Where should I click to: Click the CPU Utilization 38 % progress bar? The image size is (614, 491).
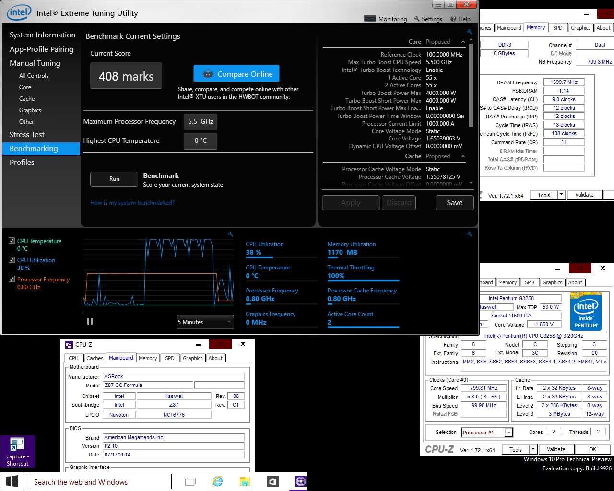282,257
